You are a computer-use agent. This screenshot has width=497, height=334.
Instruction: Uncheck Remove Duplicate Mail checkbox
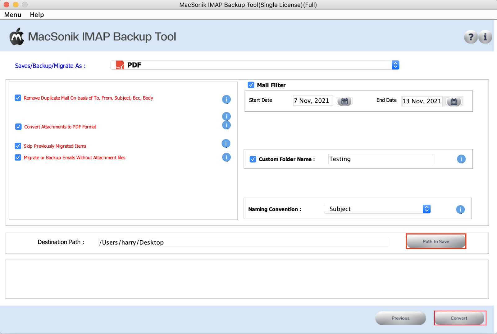18,98
